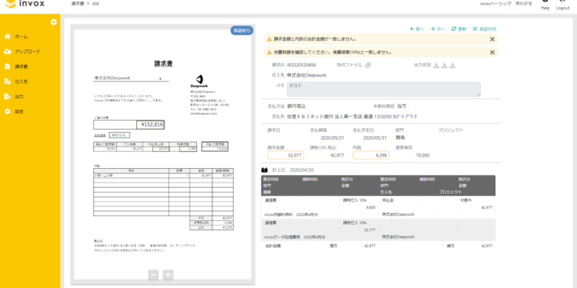Click the 支払方法 value 銀行振込
The width and height of the screenshot is (577, 288).
[x=297, y=106]
